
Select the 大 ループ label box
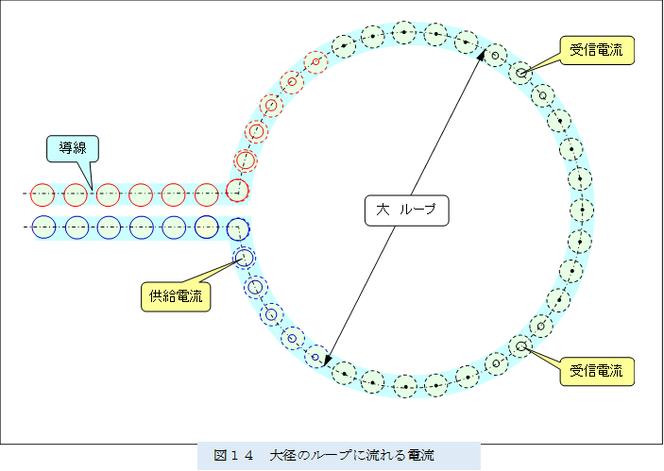point(406,210)
